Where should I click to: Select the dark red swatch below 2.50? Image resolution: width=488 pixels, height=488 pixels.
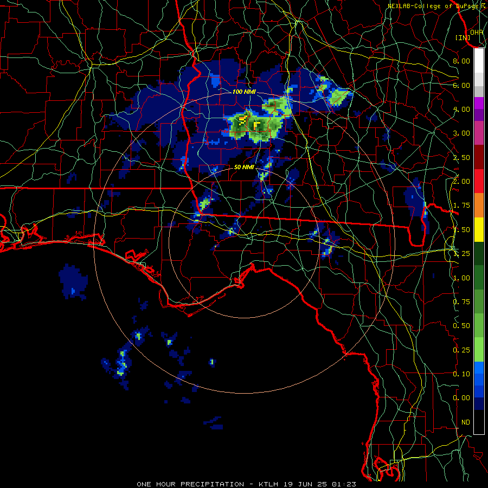click(479, 157)
